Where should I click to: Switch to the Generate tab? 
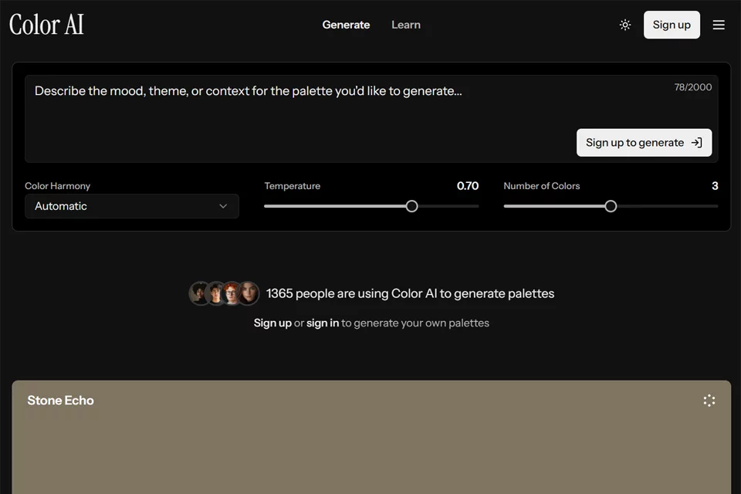(346, 25)
